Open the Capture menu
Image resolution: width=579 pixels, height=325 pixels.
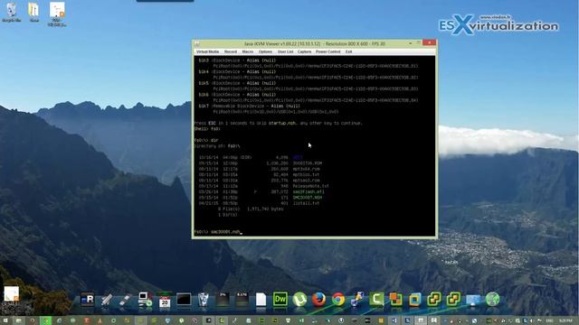pos(304,52)
